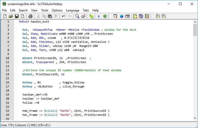Click 'click_through' on line 17

74,86
